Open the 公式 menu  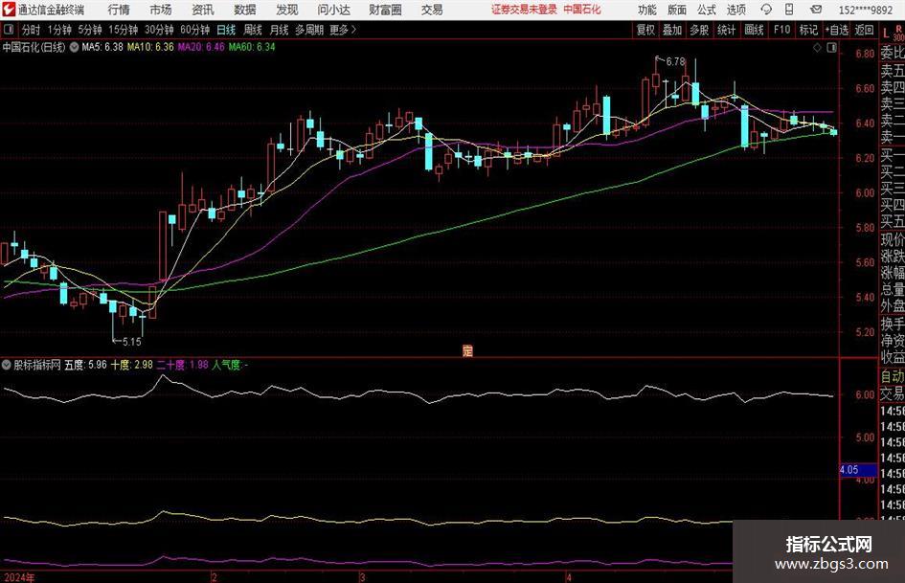pos(707,10)
